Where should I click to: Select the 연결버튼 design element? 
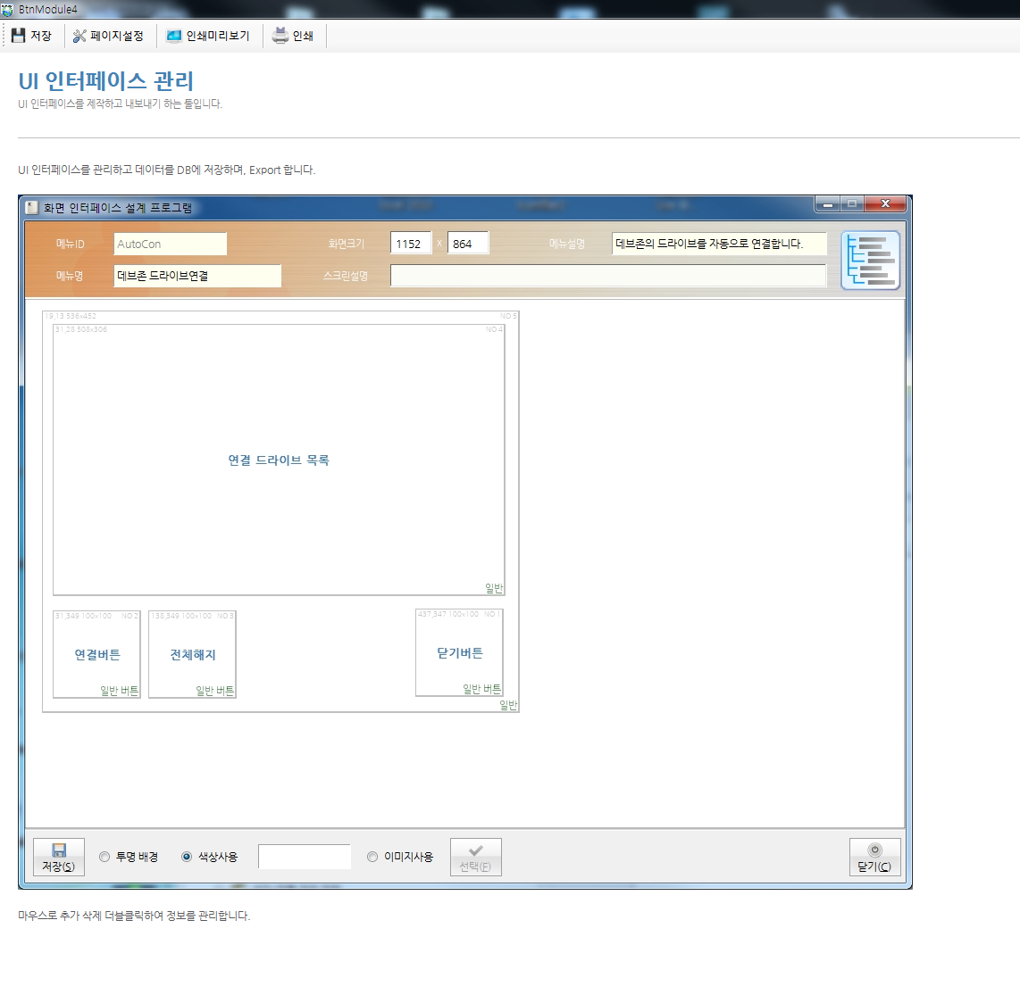[97, 654]
